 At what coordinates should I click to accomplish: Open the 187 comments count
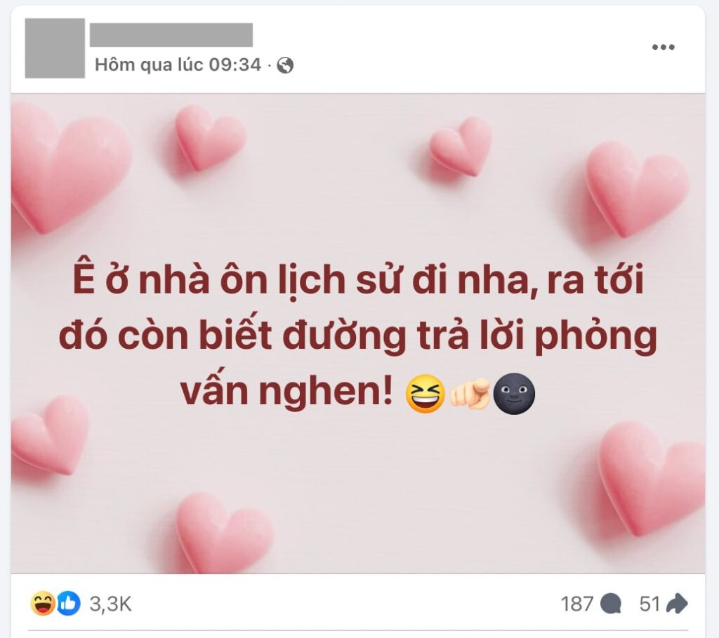[577, 604]
